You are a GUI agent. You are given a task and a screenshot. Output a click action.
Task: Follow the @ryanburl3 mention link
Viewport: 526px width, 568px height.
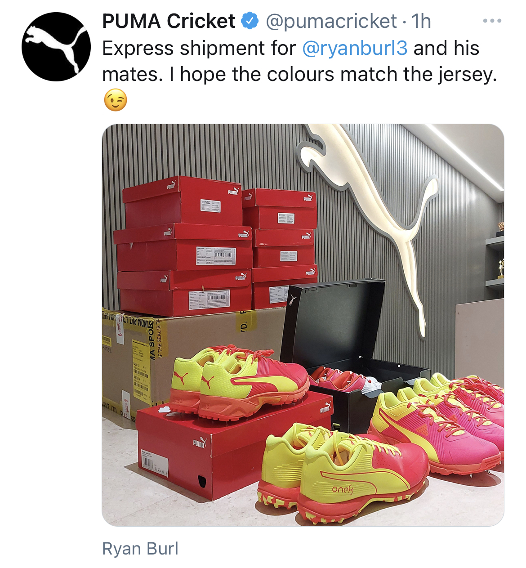[x=355, y=48]
